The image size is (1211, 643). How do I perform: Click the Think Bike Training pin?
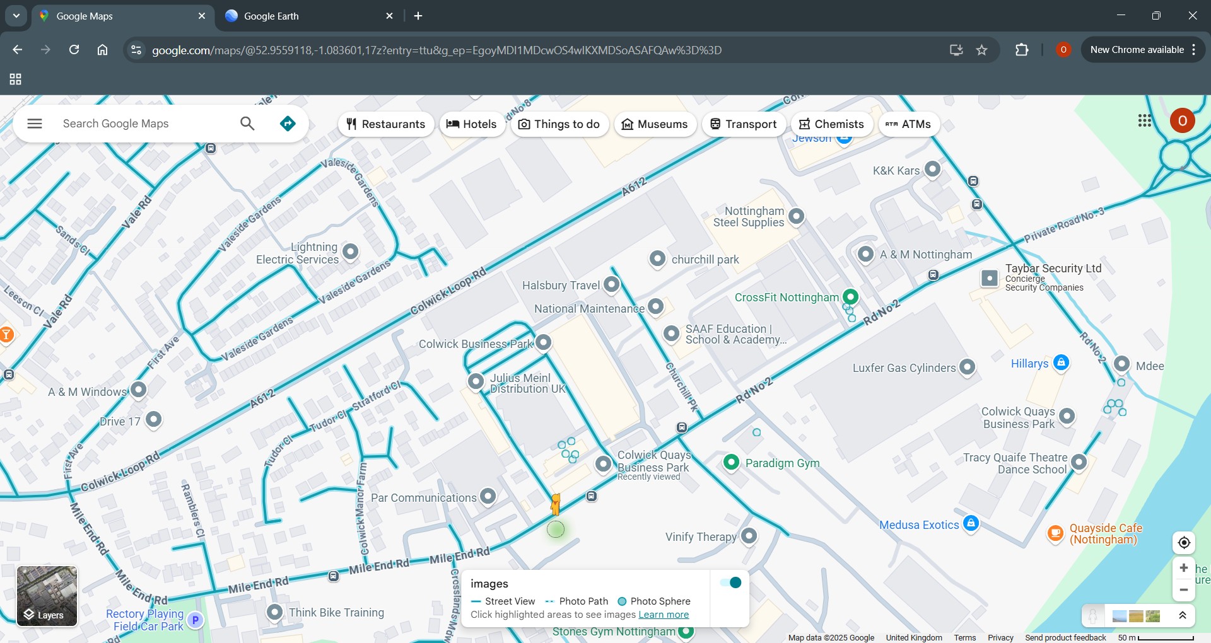[274, 611]
